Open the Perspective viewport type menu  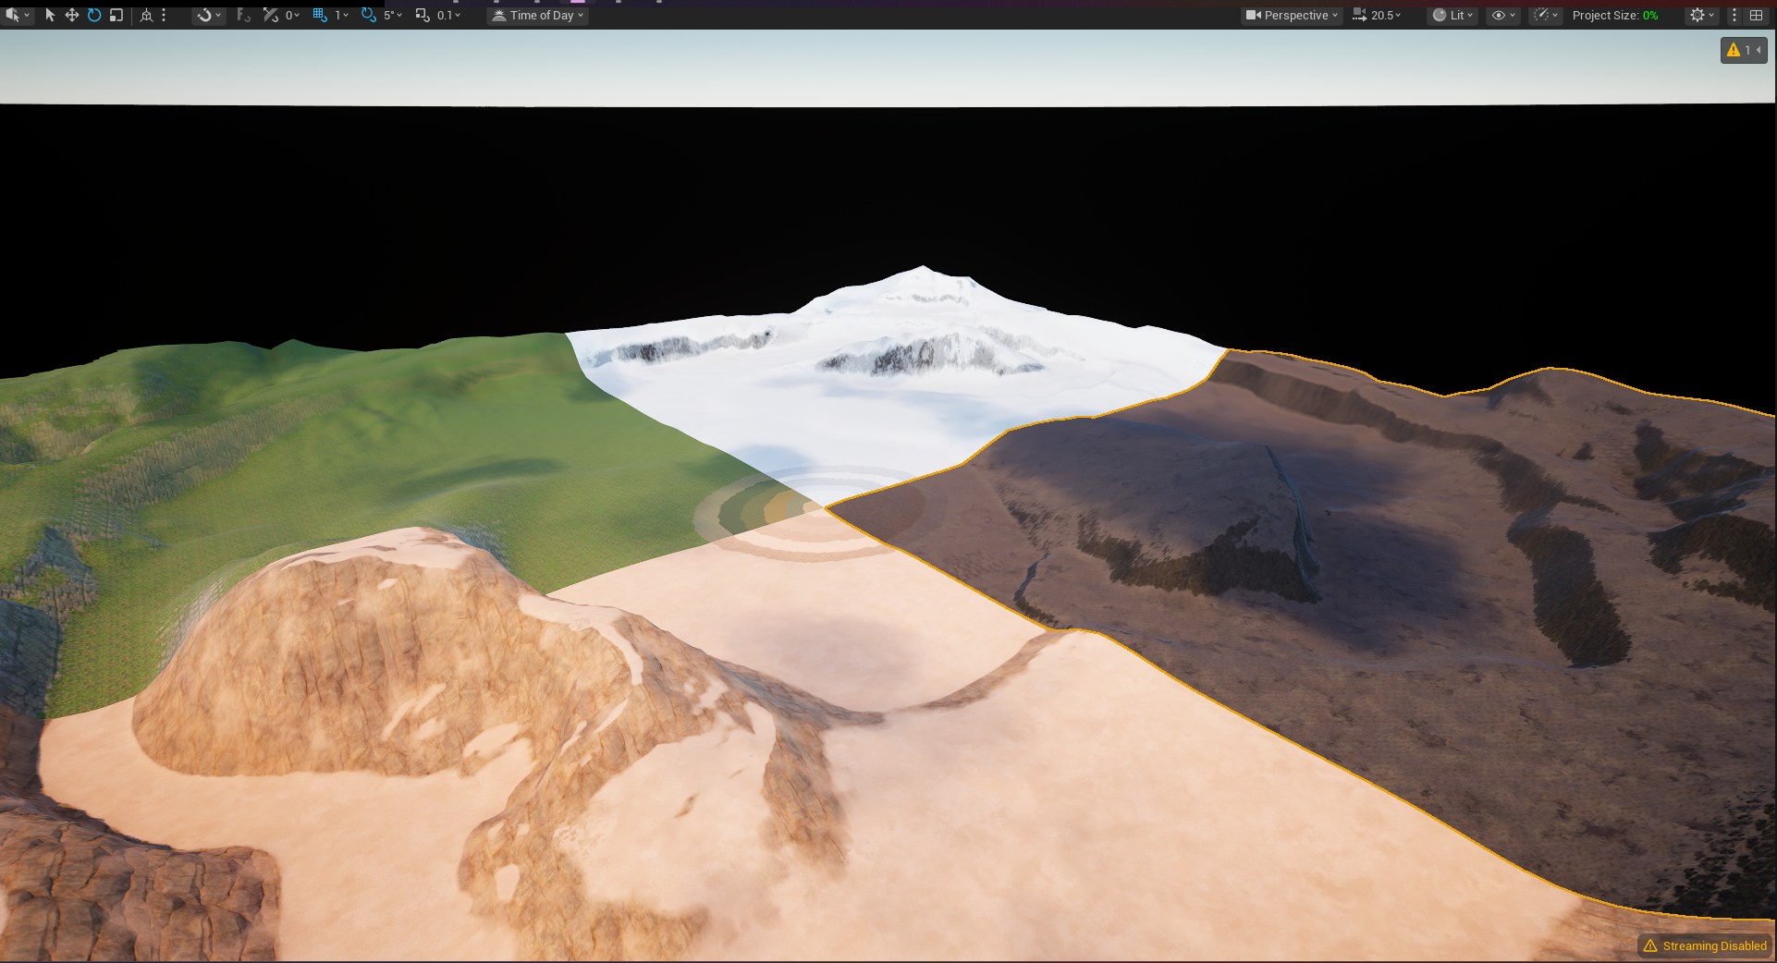coord(1292,15)
